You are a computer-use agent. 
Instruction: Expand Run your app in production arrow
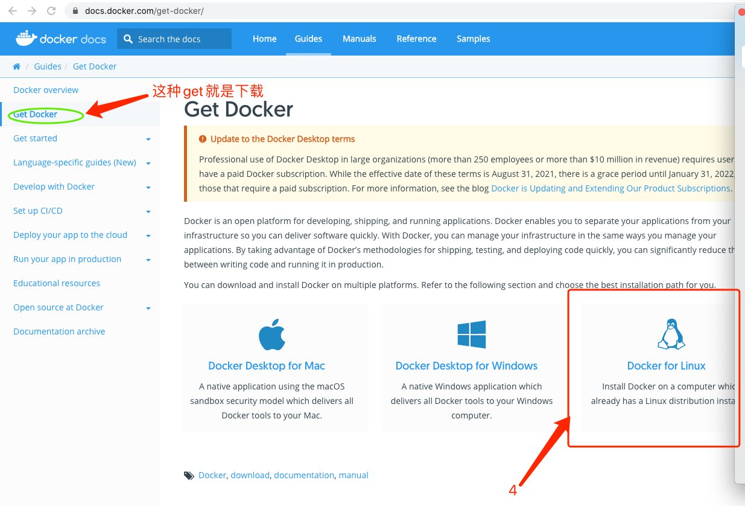[x=148, y=260]
